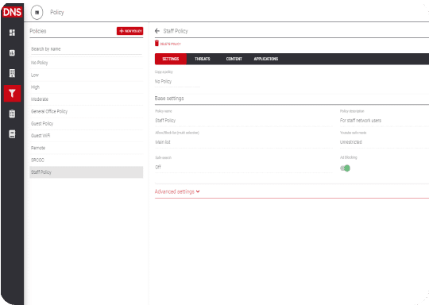Select the Low policy
The image size is (429, 305).
point(87,75)
